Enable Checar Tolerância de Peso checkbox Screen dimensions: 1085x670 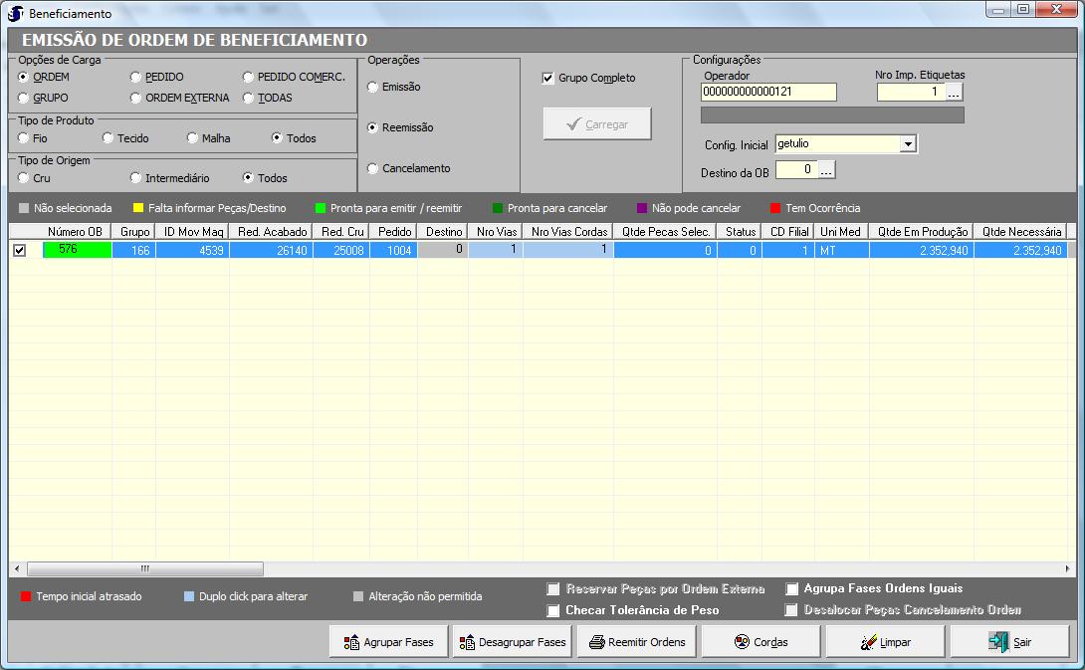tap(553, 610)
